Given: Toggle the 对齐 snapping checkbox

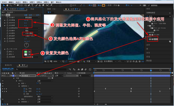Looking at the screenshot, I should click(71, 5).
